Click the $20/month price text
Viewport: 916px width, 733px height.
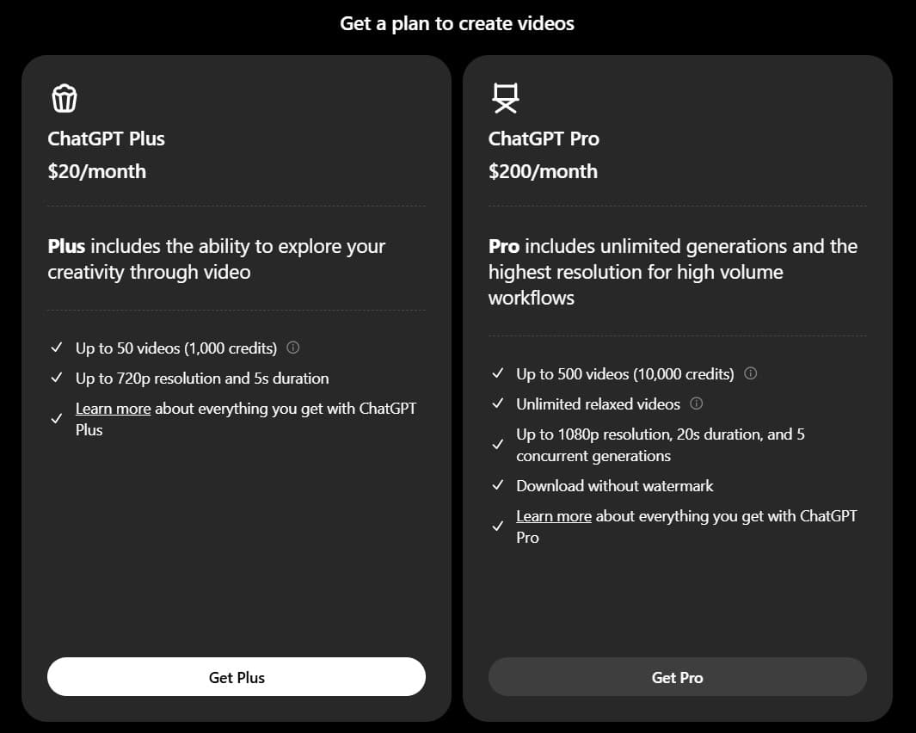(96, 171)
